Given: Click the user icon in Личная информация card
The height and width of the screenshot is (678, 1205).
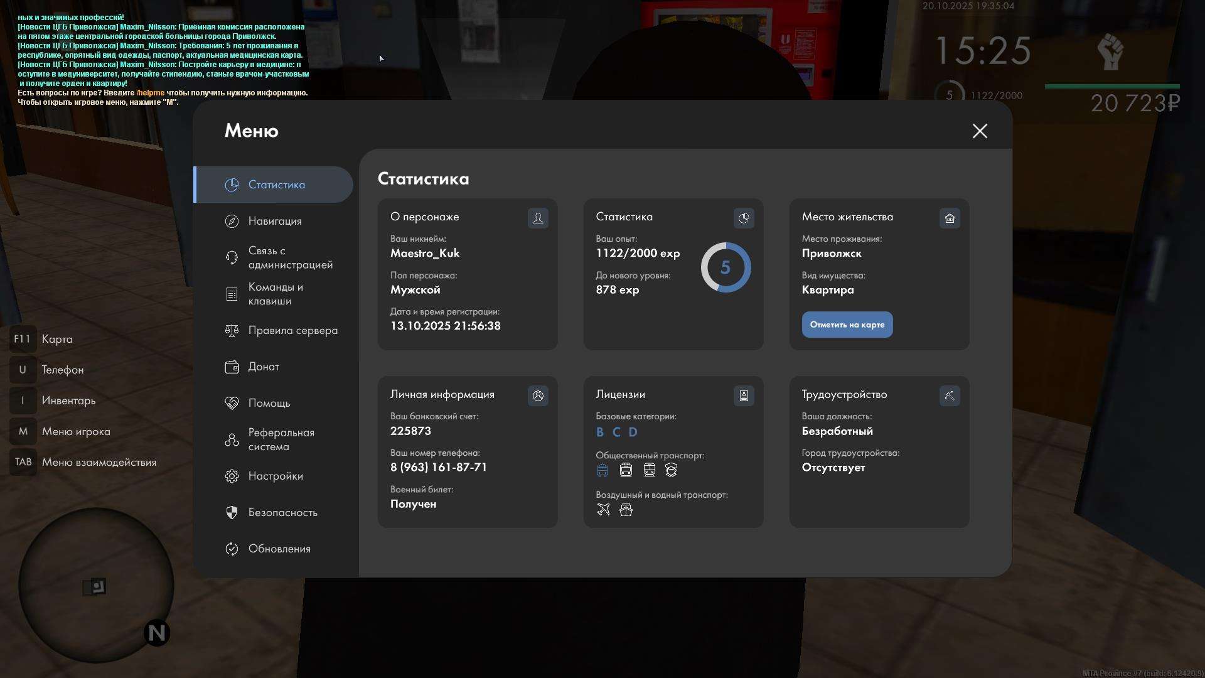Looking at the screenshot, I should (538, 395).
